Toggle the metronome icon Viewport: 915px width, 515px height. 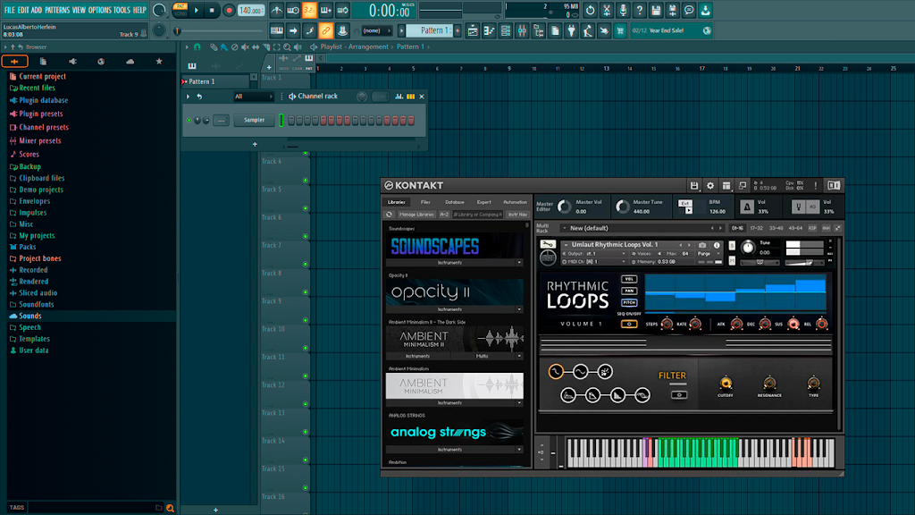(277, 10)
